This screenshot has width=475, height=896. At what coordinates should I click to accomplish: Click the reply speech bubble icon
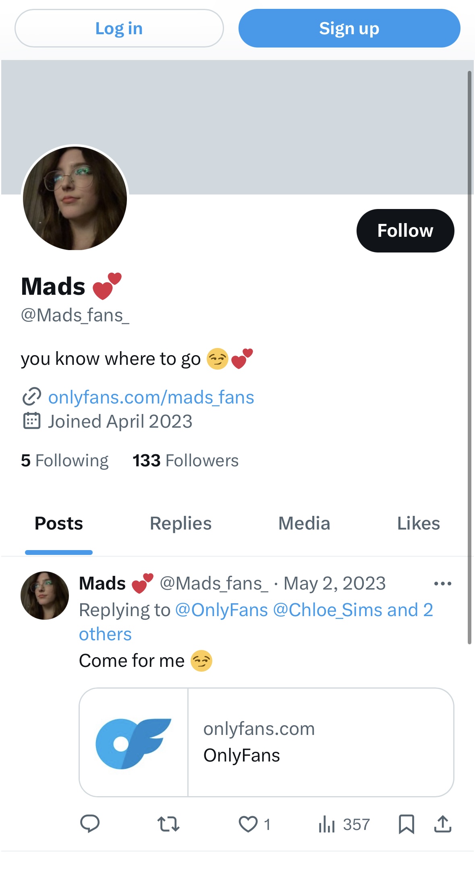[x=90, y=824]
